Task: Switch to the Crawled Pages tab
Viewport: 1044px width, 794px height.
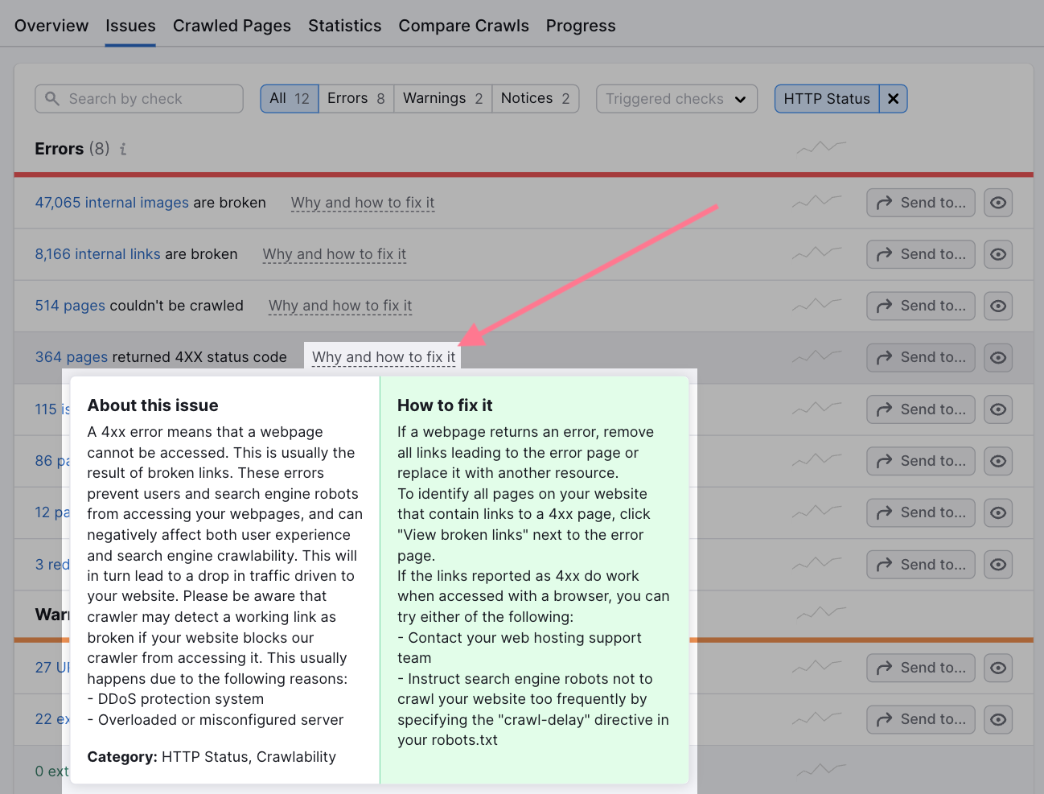Action: [x=232, y=26]
